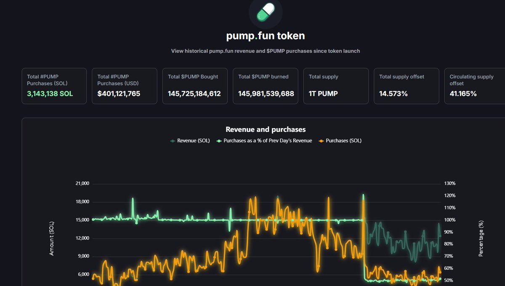
Task: Click the 145,981,539,688 burned value
Action: 266,94
